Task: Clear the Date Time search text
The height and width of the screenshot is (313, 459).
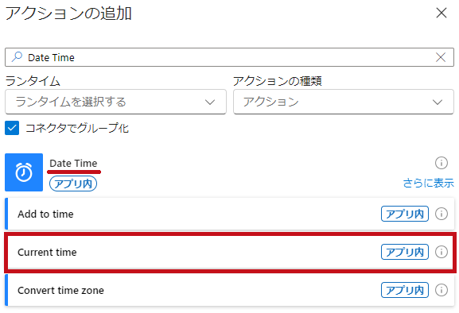Action: tap(441, 57)
